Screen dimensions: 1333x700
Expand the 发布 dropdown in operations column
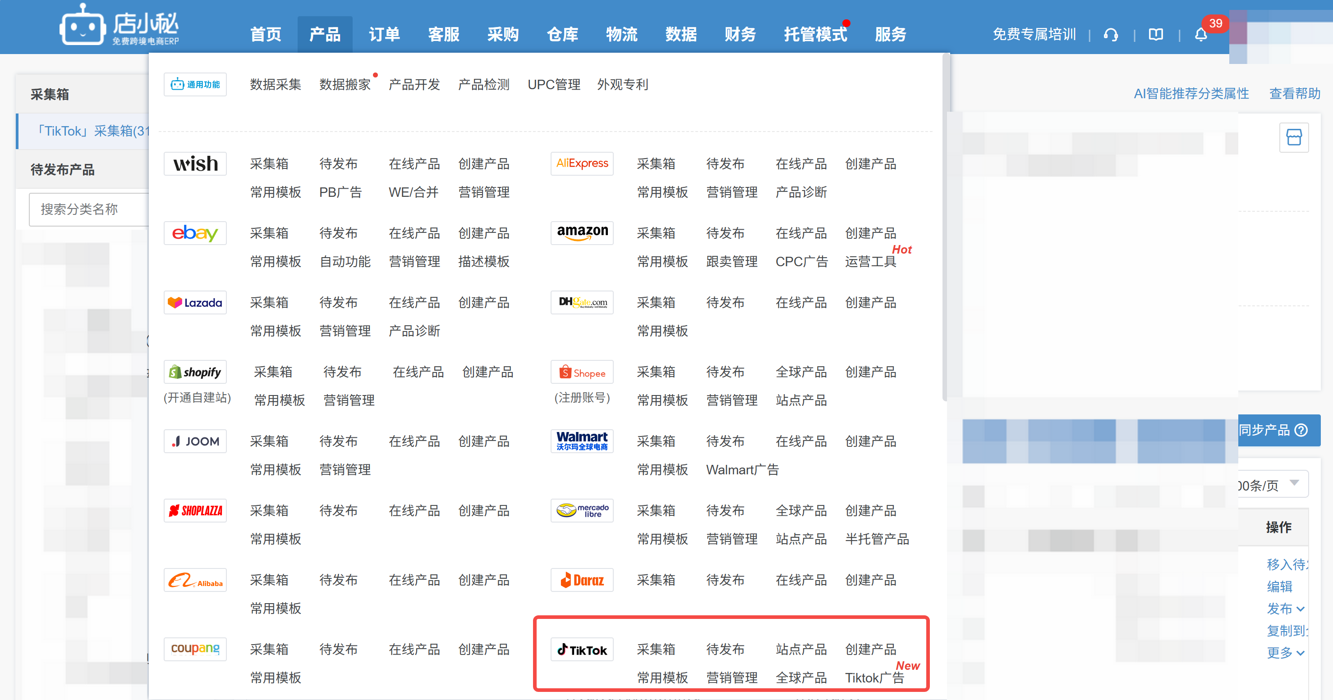1286,609
